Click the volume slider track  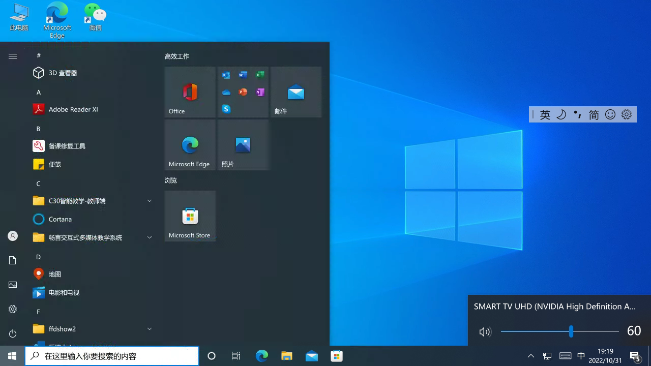(559, 331)
